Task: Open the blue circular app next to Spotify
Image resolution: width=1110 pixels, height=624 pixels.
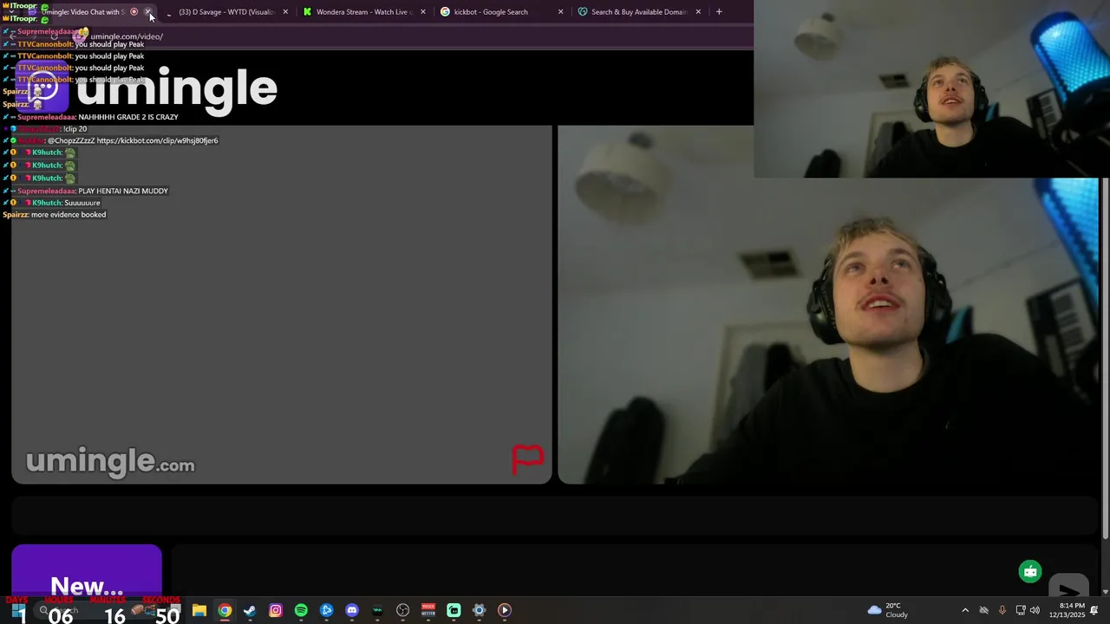Action: pos(326,610)
